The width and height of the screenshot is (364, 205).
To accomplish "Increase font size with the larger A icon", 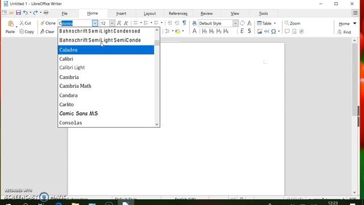I will click(x=119, y=23).
